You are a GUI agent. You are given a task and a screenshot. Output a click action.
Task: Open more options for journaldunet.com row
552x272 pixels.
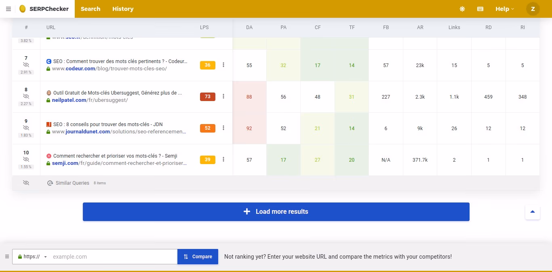coord(223,128)
